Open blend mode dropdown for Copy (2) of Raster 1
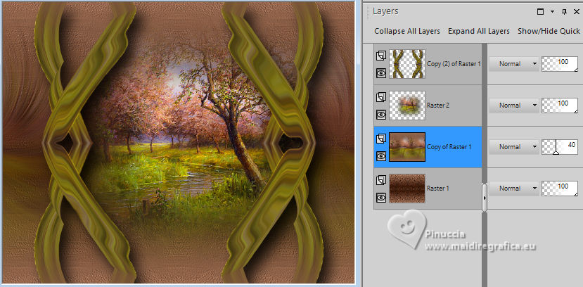 pyautogui.click(x=513, y=64)
